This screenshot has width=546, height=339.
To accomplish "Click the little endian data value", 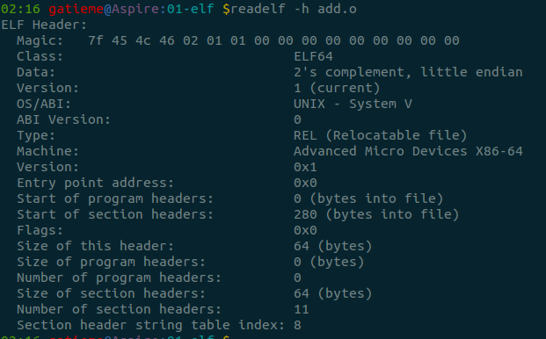I will tap(472, 72).
